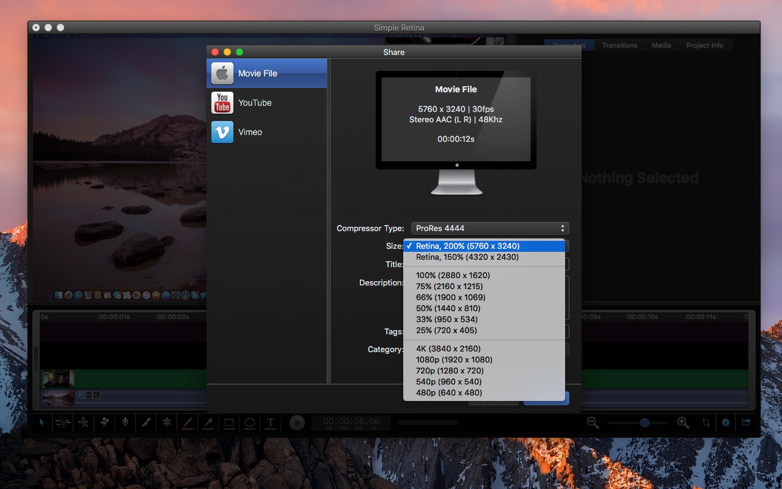Select the snowflake freeze frame tool

(x=166, y=422)
